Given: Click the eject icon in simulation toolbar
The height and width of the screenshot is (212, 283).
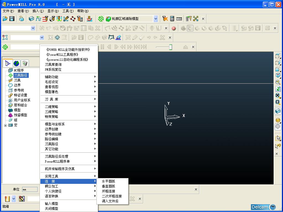Looking at the screenshot, I should click(x=185, y=47).
